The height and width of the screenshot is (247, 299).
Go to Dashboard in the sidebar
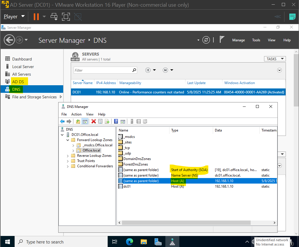22,59
